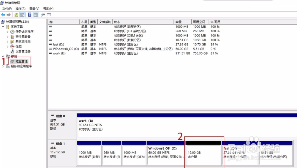Click the Properties list icon in the toolbar

(x=49, y=15)
